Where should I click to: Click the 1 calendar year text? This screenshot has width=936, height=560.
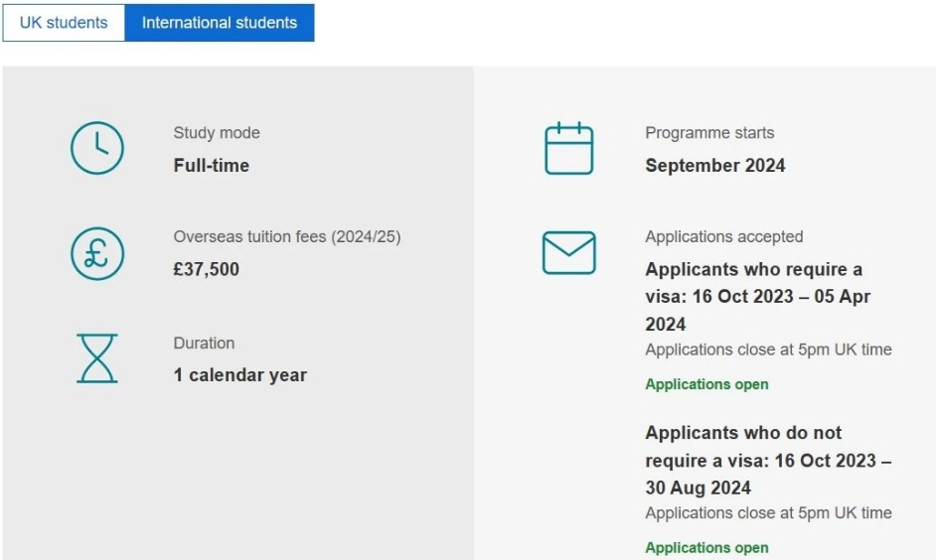click(x=240, y=375)
